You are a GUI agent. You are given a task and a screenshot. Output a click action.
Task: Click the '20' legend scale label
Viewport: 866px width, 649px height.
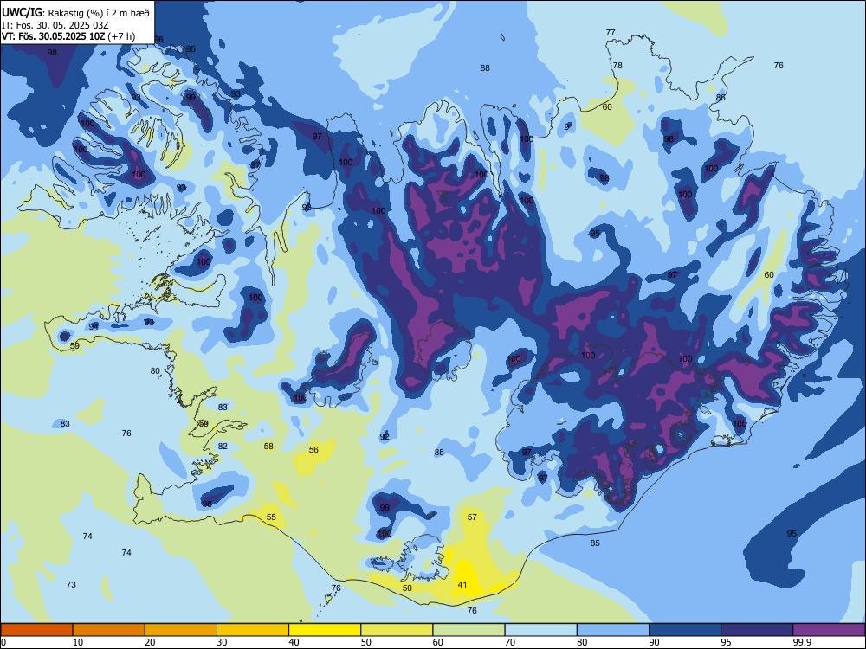pyautogui.click(x=150, y=642)
